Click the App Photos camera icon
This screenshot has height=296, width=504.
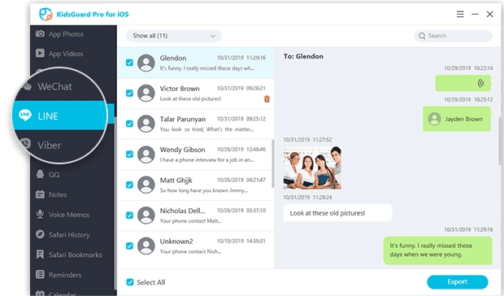pyautogui.click(x=40, y=33)
